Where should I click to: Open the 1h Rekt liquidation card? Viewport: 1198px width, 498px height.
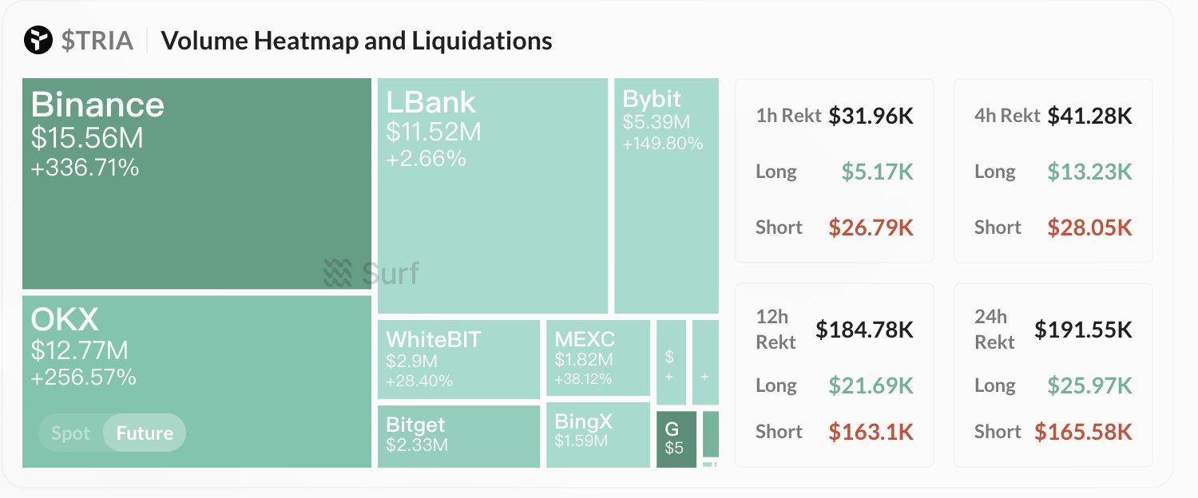(x=834, y=170)
